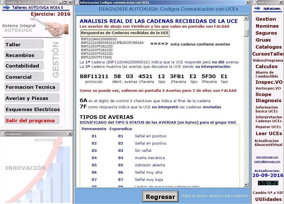The width and height of the screenshot is (284, 204).
Task: Open Interpretacion Cadenas UCEs
Action: pyautogui.click(x=269, y=119)
